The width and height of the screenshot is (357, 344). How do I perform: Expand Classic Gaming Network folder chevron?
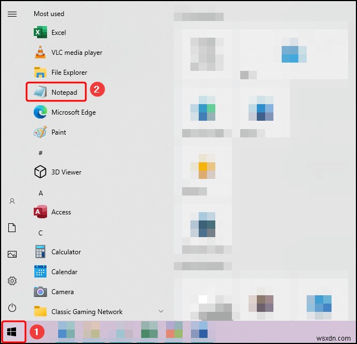coord(161,311)
